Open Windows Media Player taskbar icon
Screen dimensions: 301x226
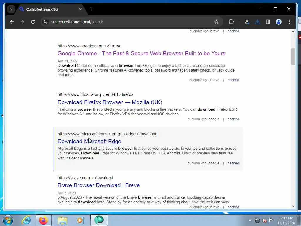click(x=80, y=220)
